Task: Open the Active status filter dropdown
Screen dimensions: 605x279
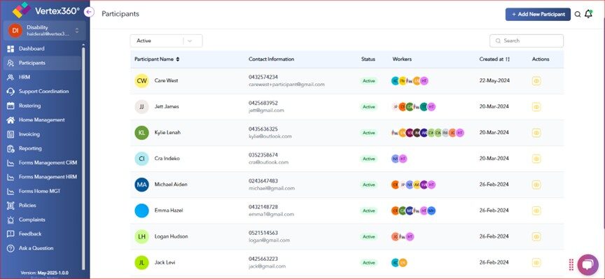Action: point(166,41)
